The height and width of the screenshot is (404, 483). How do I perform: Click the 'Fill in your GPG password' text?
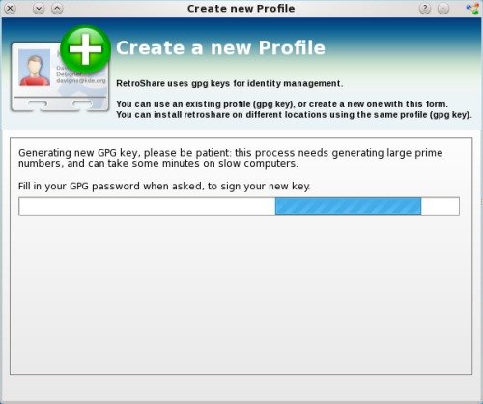click(x=164, y=187)
